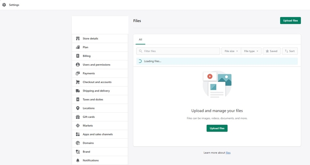310x165 pixels.
Task: Open the Sort options menu
Action: point(289,51)
